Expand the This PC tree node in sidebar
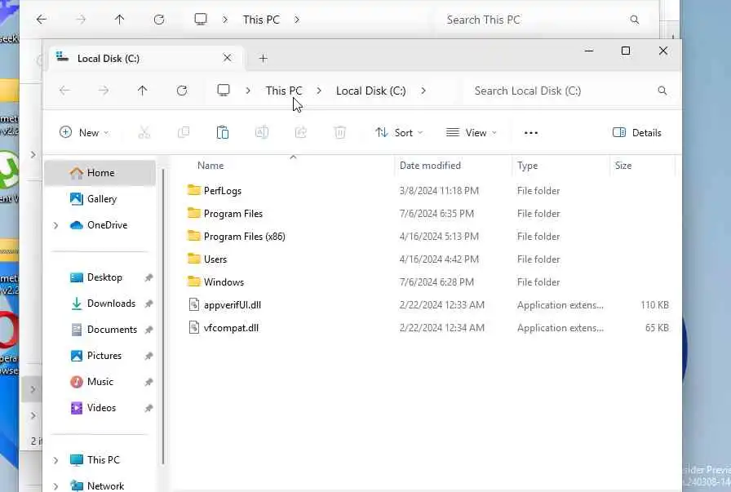 tap(56, 460)
